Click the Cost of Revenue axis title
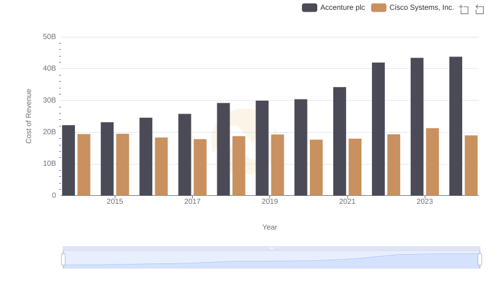This screenshot has width=491, height=283. click(28, 116)
